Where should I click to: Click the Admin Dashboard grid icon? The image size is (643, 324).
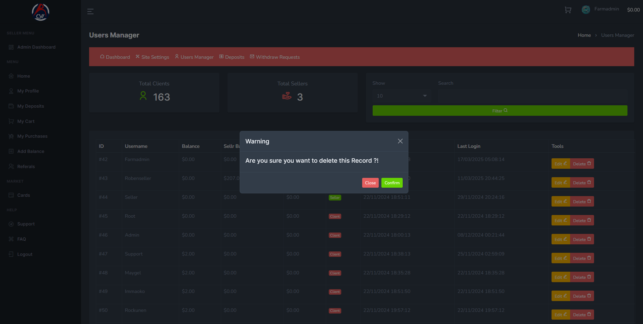(x=11, y=47)
